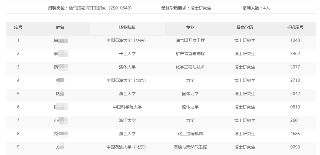Select the 最高学历 column header
The image size is (320, 155).
click(x=245, y=28)
